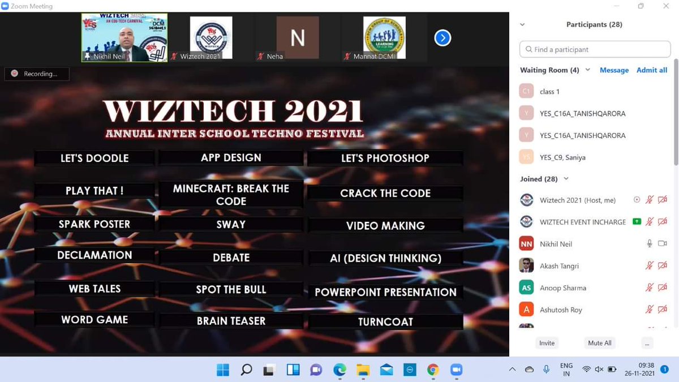This screenshot has height=382, width=679.
Task: Toggle Akash Tangri's camera icon
Action: pyautogui.click(x=663, y=265)
